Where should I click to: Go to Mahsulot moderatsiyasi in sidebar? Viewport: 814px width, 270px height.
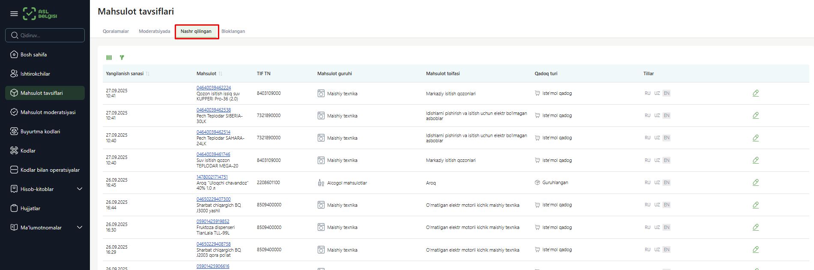48,112
